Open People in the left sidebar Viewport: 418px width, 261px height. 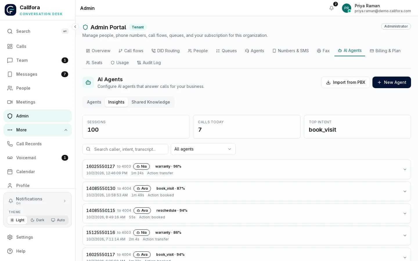coord(37,88)
